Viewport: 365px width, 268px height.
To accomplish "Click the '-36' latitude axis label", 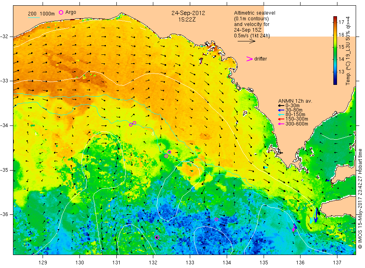I will [4, 214].
